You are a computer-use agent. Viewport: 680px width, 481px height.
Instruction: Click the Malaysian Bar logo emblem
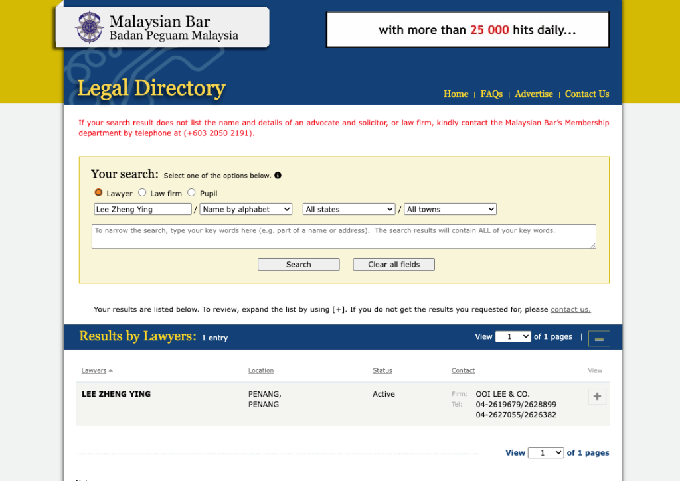tap(90, 28)
